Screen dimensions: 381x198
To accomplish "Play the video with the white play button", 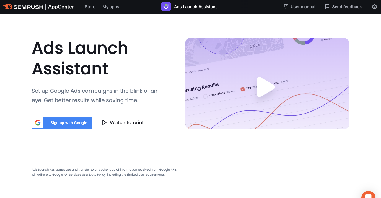I will [265, 87].
